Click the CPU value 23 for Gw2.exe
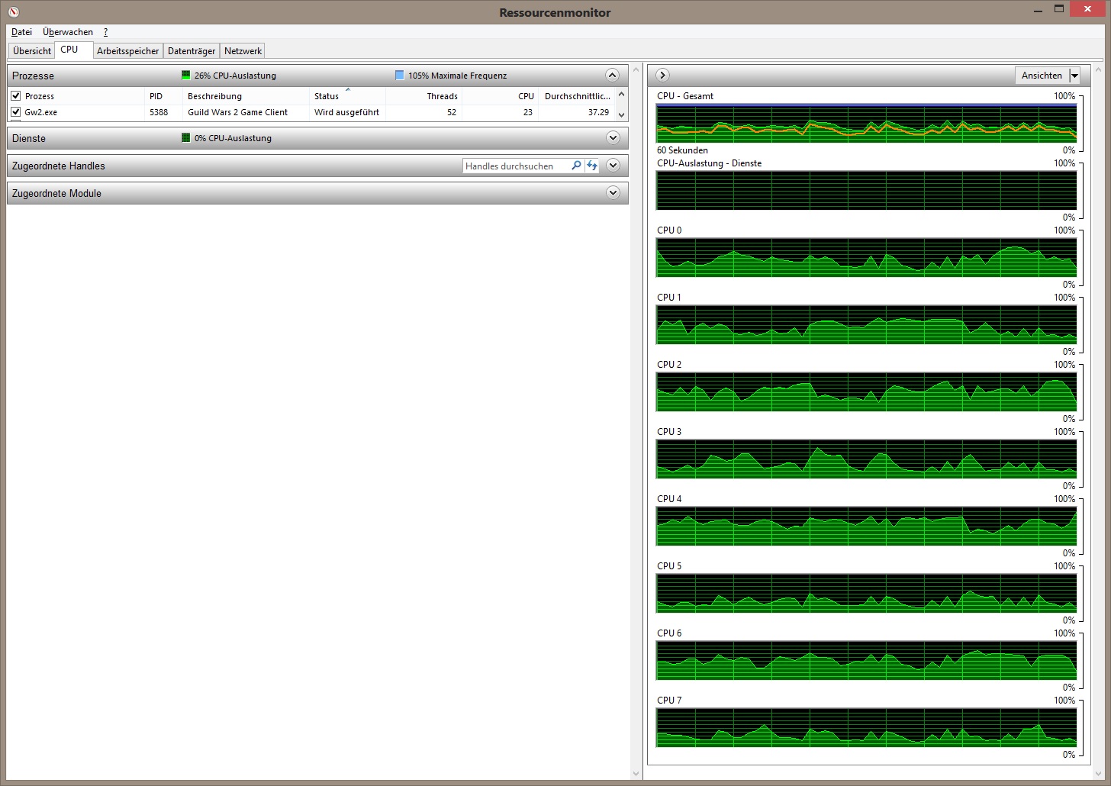 coord(528,112)
